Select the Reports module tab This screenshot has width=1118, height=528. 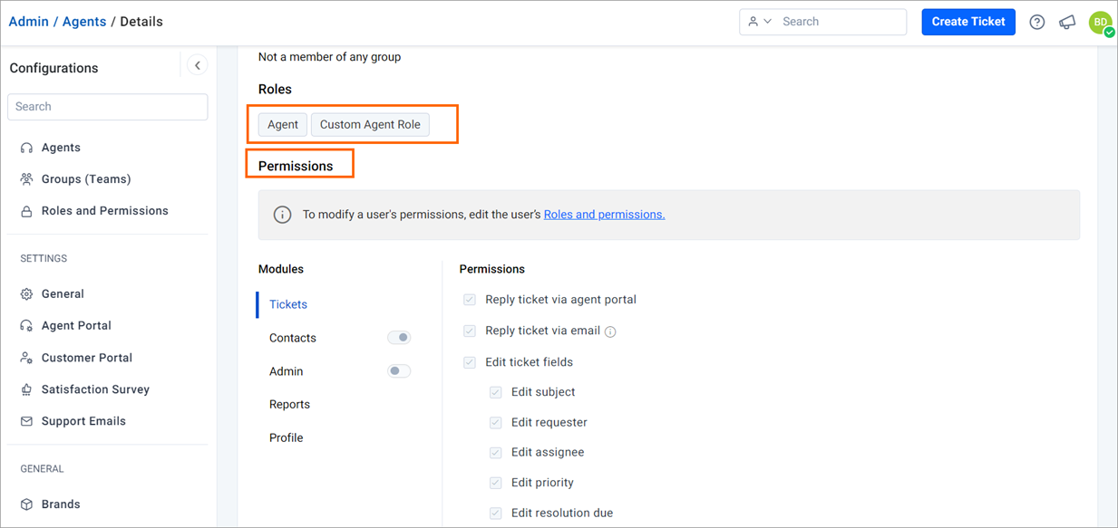click(289, 405)
